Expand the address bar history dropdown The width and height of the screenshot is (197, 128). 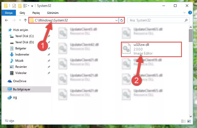(117, 20)
